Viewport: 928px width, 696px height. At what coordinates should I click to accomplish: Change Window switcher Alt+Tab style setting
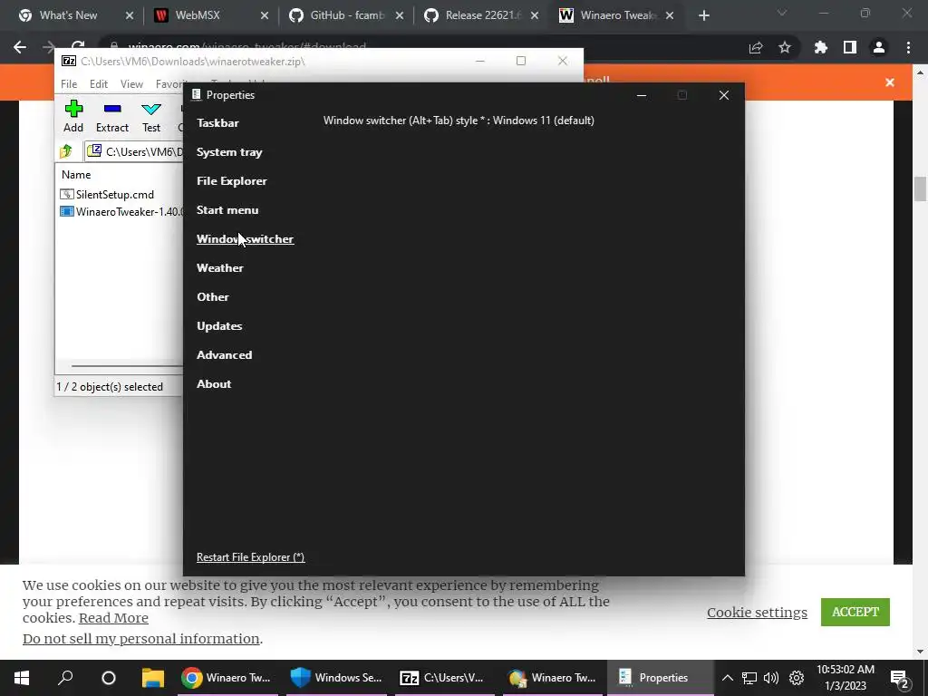459,121
